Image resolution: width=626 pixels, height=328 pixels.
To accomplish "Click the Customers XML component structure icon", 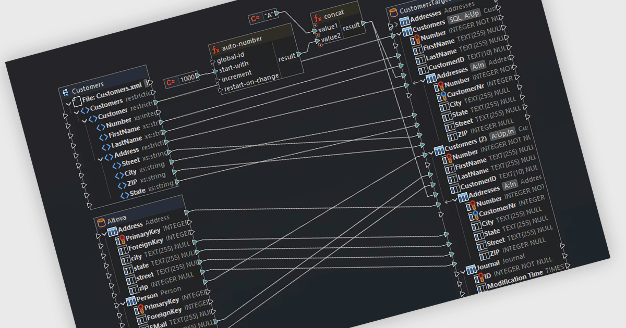I will (x=66, y=92).
